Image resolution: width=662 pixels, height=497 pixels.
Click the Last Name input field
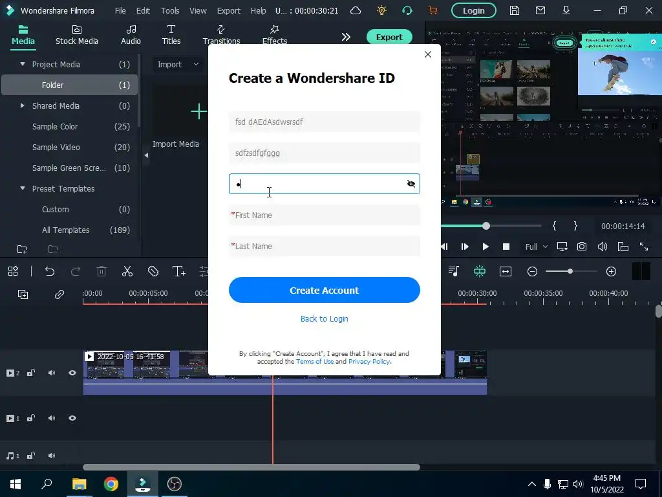325,246
